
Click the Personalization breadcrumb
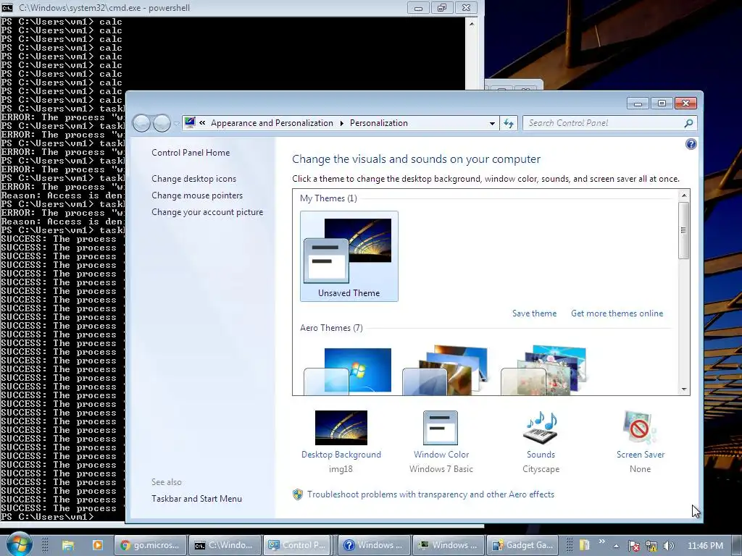point(378,123)
